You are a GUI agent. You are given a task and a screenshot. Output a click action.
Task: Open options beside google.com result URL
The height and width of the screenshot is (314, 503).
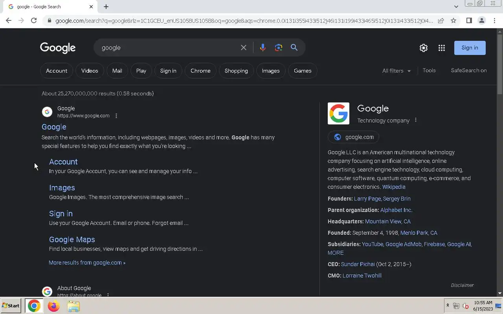coord(116,116)
